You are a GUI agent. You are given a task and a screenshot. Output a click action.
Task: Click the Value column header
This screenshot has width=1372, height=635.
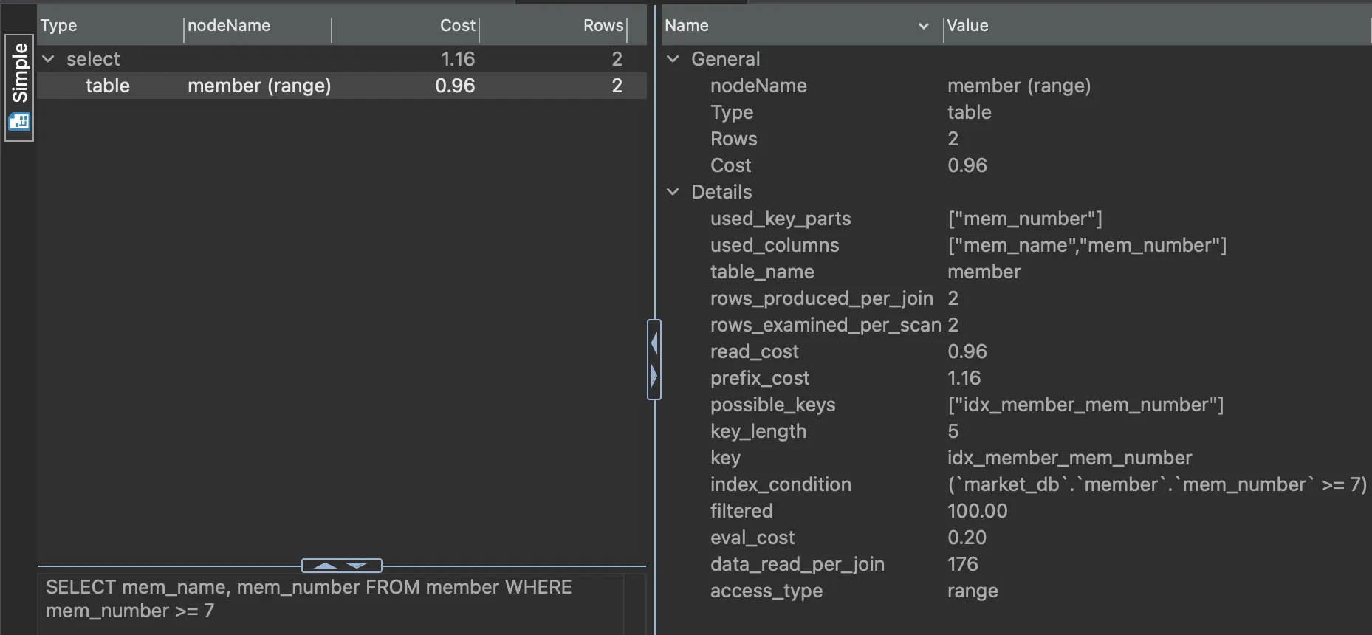967,26
